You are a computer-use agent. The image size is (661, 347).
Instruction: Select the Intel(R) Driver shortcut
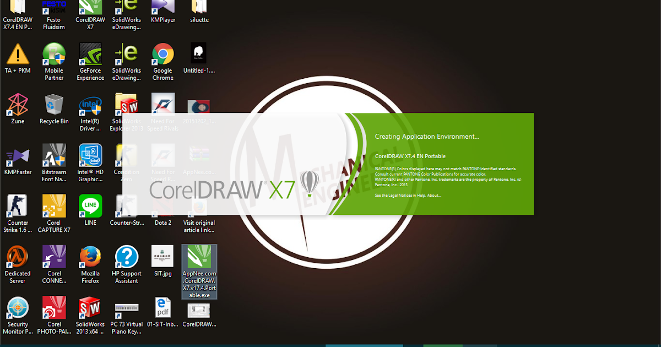(x=90, y=112)
